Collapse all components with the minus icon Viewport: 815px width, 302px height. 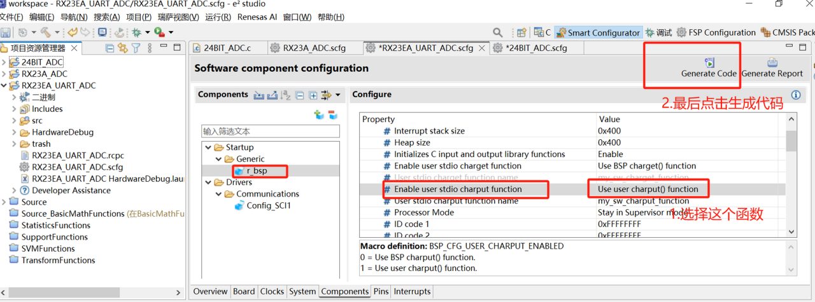pyautogui.click(x=300, y=95)
